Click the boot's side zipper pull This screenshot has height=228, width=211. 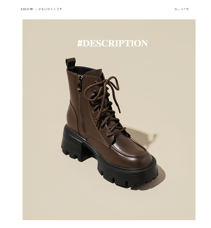(79, 82)
